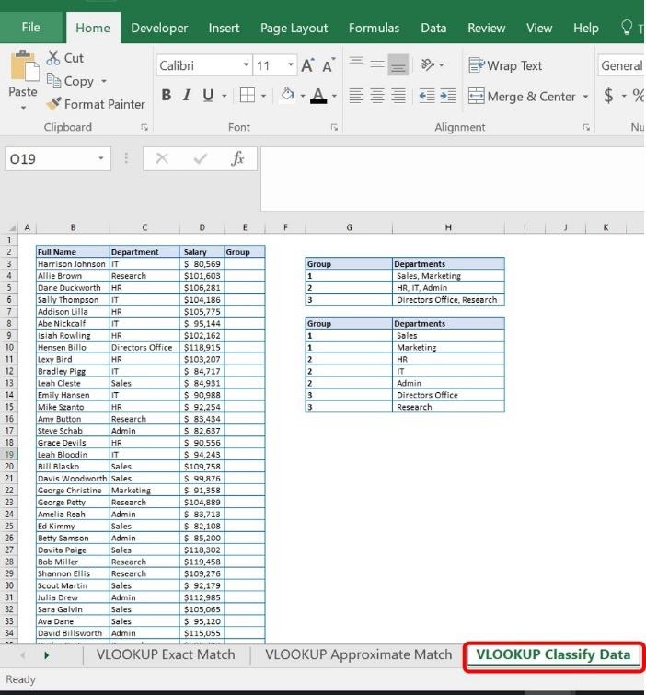Toggle bold formatting

[x=167, y=96]
